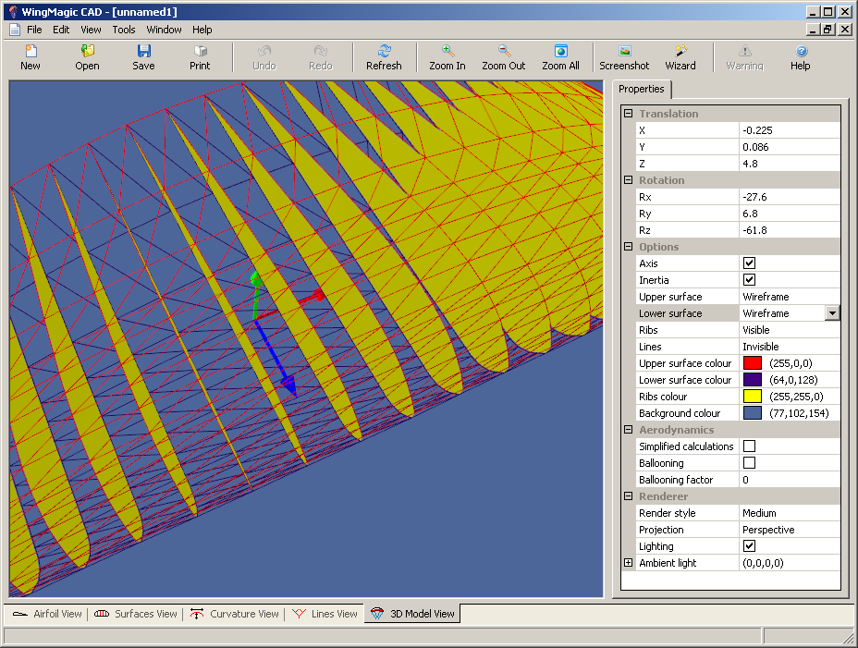Minimize the inner document window
This screenshot has height=648, width=858.
point(813,30)
